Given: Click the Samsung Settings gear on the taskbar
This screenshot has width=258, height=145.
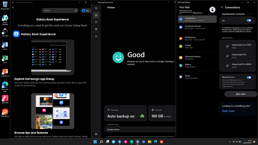Looking at the screenshot, I should [x=138, y=142].
